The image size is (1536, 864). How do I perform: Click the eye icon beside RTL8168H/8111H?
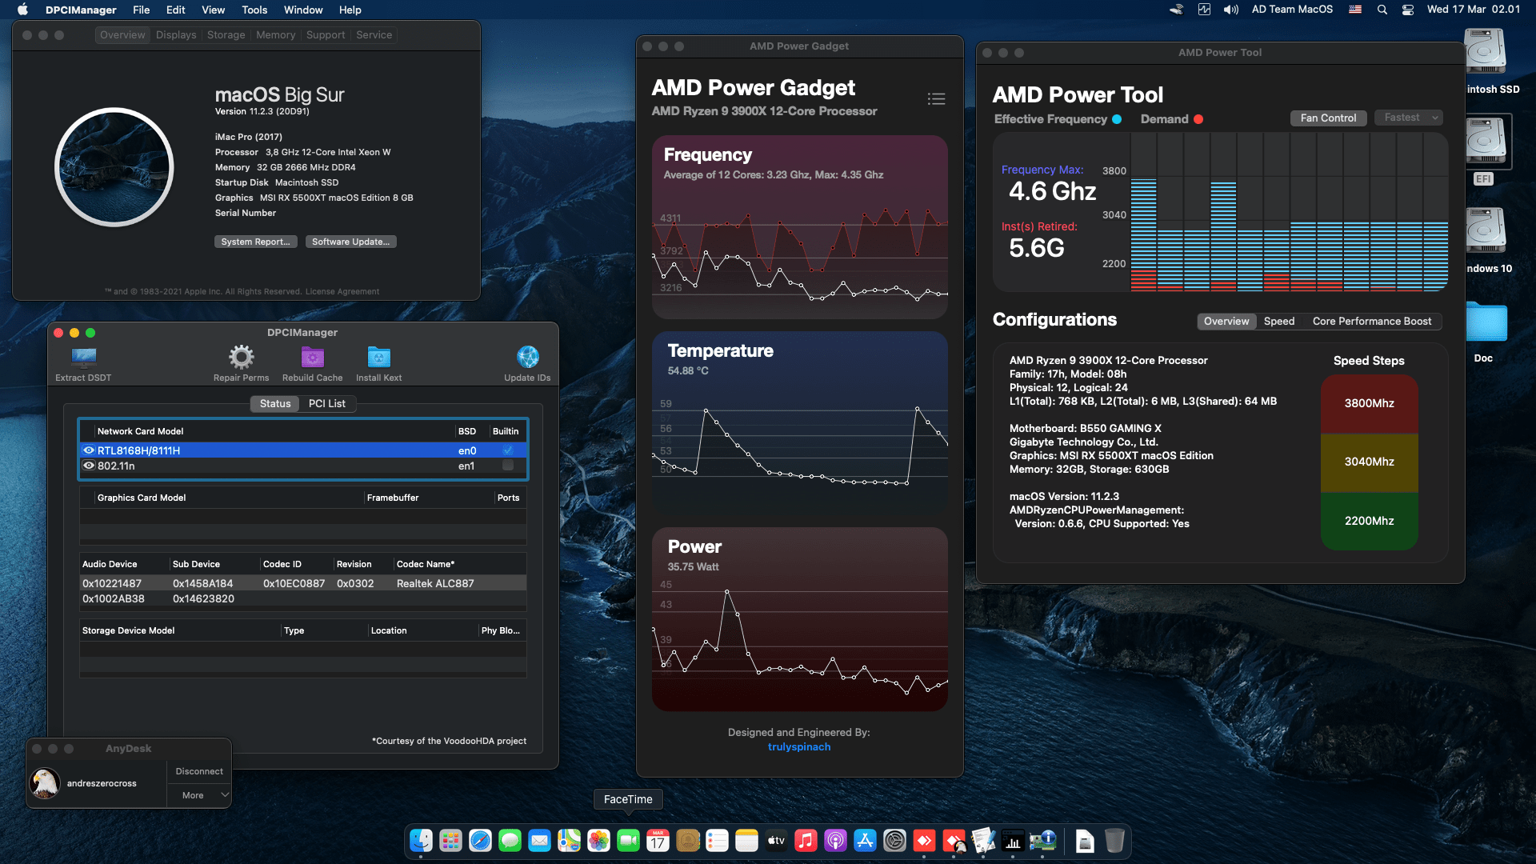pyautogui.click(x=89, y=450)
